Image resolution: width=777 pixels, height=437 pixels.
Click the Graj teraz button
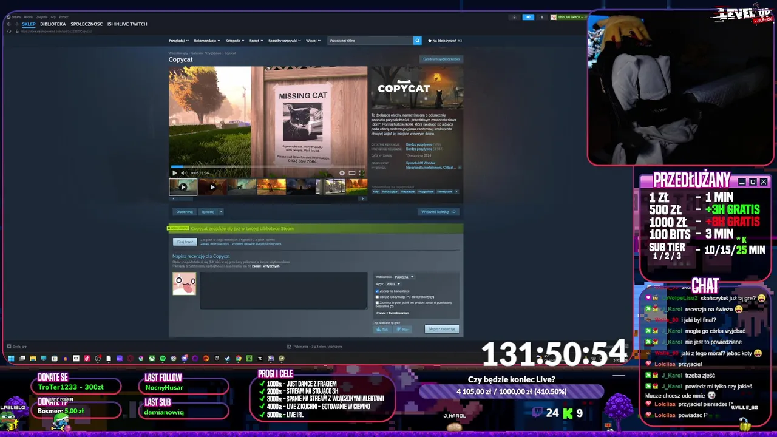click(185, 242)
